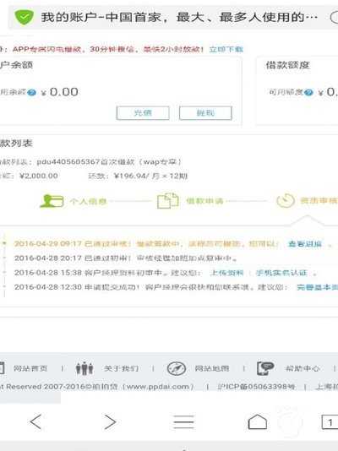The image size is (338, 451).
Task: Click the 2016-04-28 20:17 status entry
Action: (x=126, y=258)
